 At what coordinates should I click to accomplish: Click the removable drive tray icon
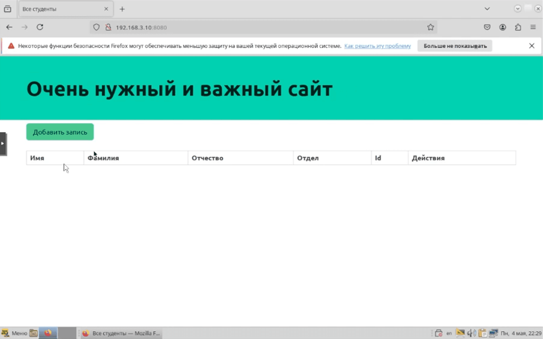click(x=438, y=333)
